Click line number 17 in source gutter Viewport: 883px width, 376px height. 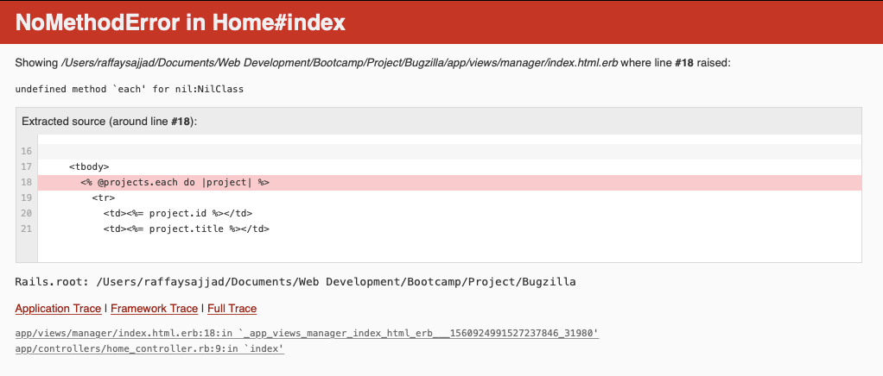coord(27,167)
